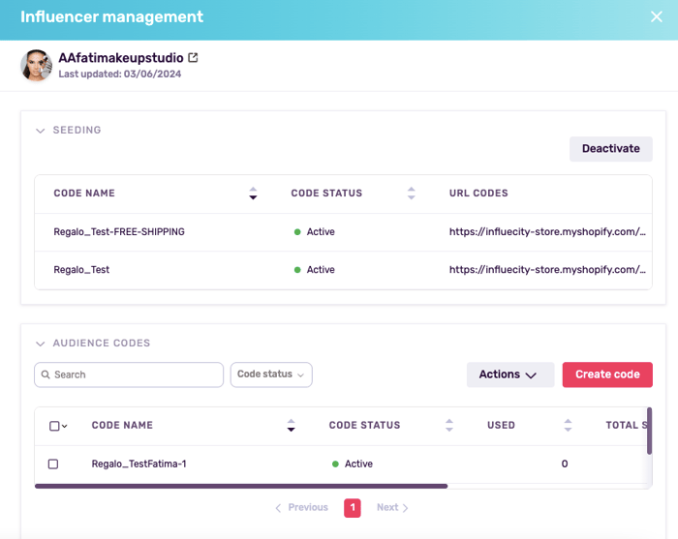Screen dimensions: 678x539
Task: Toggle the select-all codes checkbox
Action: point(53,426)
